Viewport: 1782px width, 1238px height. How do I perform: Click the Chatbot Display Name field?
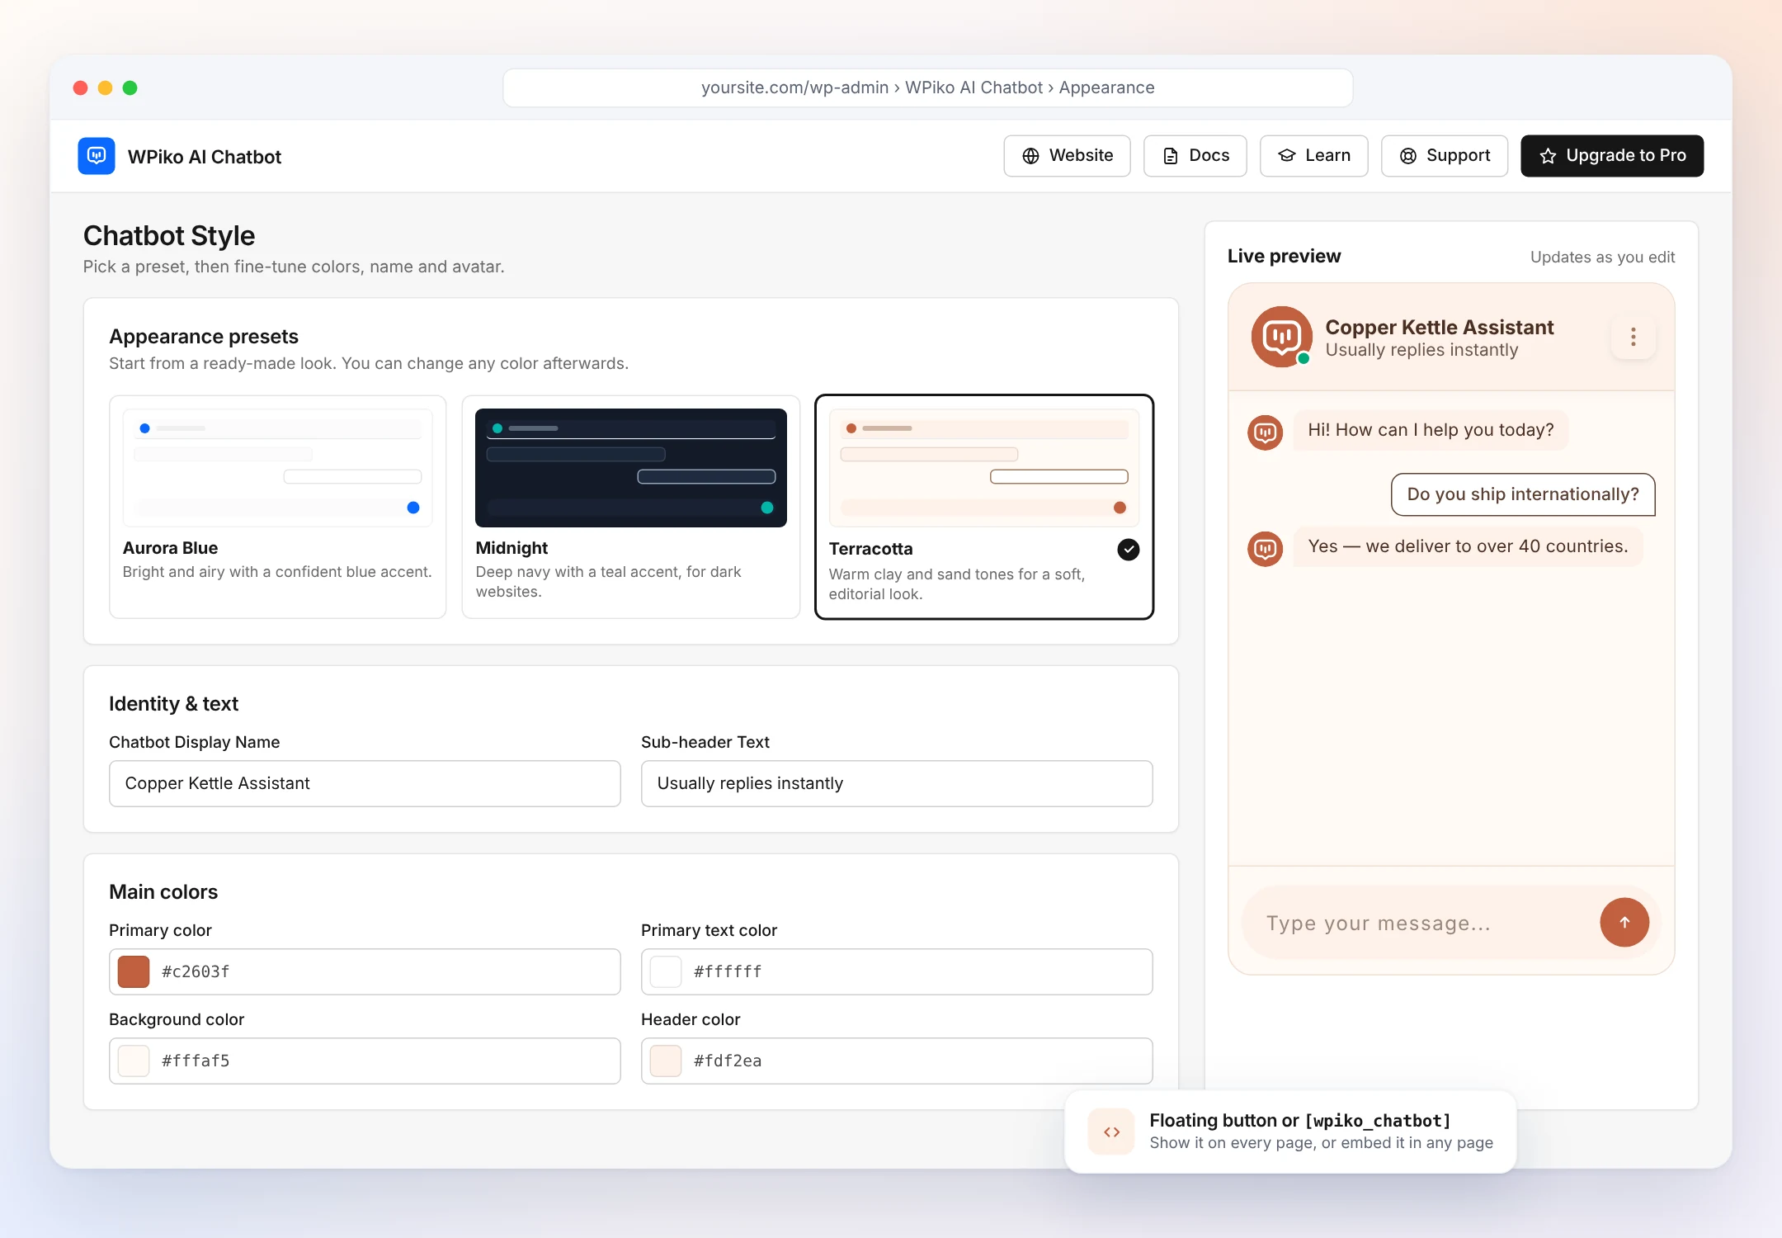coord(365,783)
